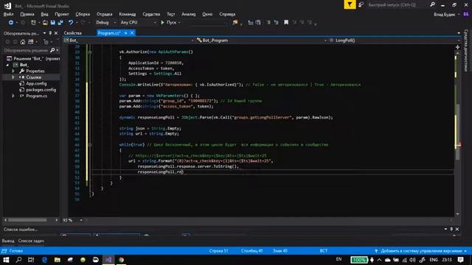This screenshot has height=265, width=472.
Task: Click the quick launch search magnifier icon
Action: click(433, 4)
